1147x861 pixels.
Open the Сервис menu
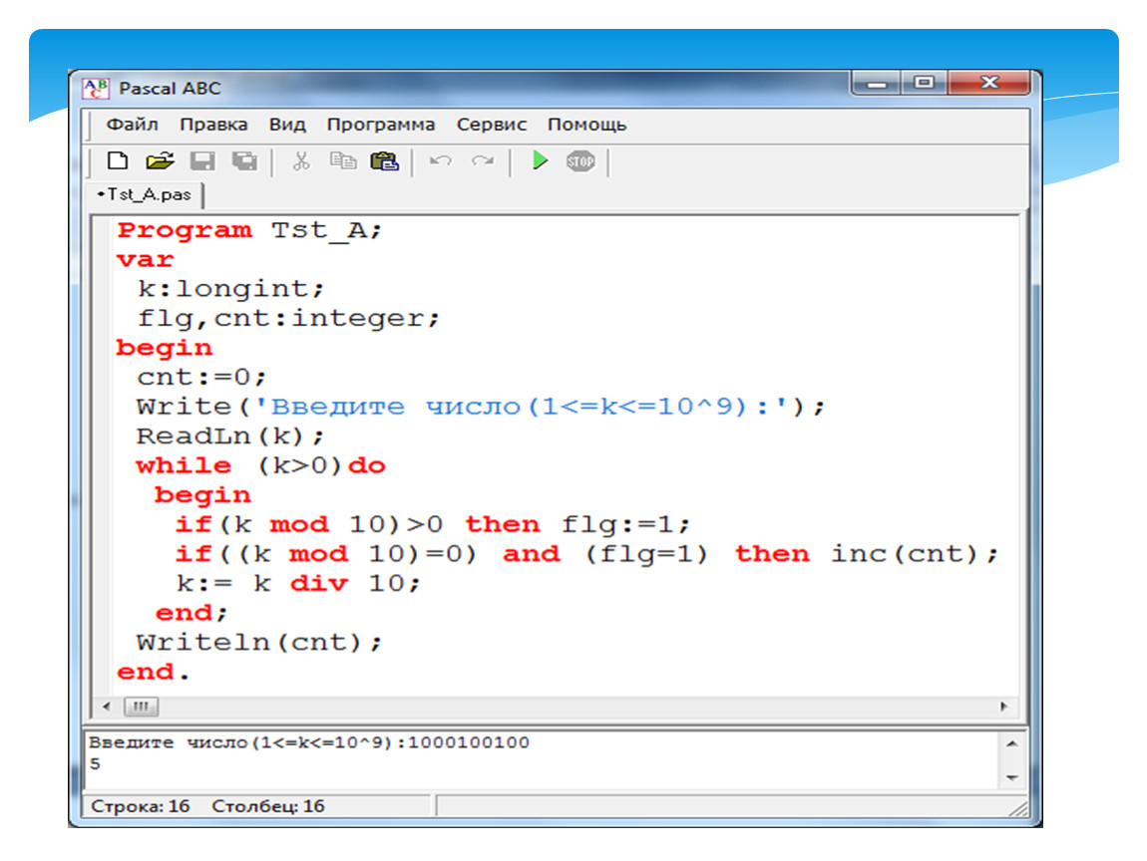coord(492,125)
